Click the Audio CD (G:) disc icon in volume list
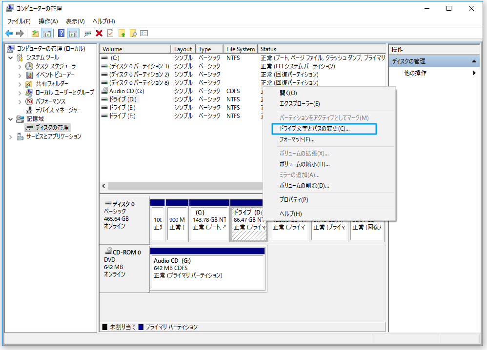The height and width of the screenshot is (350, 487). (x=105, y=90)
